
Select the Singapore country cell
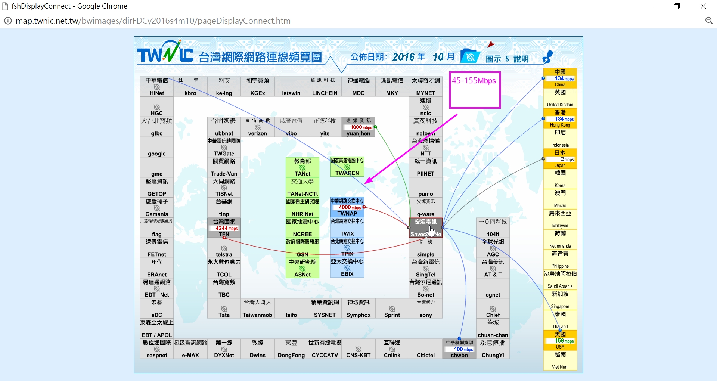tap(560, 300)
